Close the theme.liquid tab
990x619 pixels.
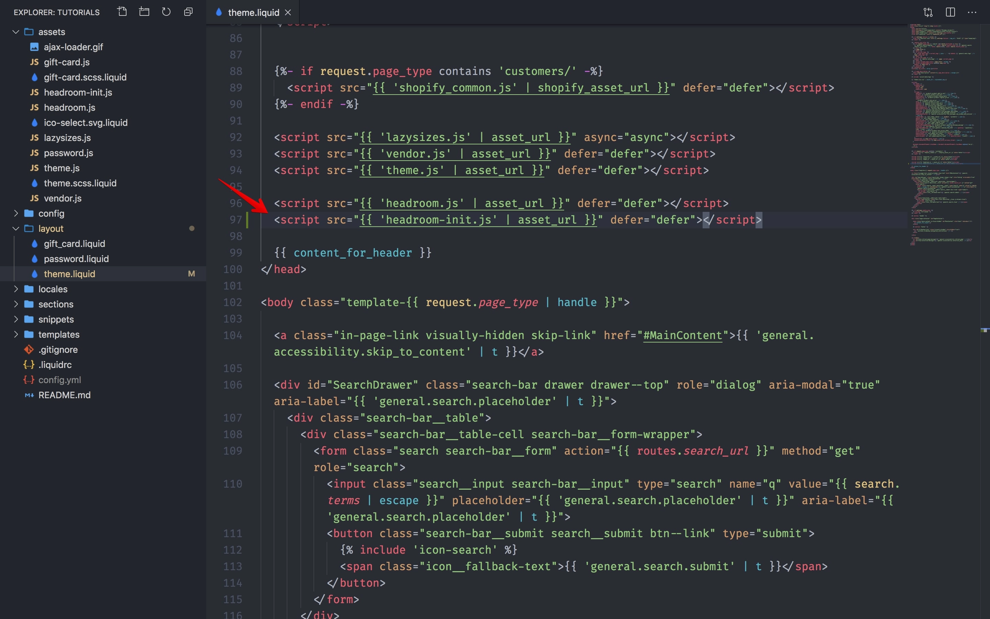[288, 12]
